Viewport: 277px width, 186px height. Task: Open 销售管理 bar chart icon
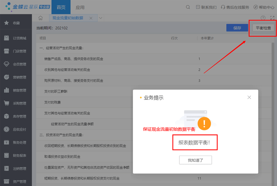6,90
